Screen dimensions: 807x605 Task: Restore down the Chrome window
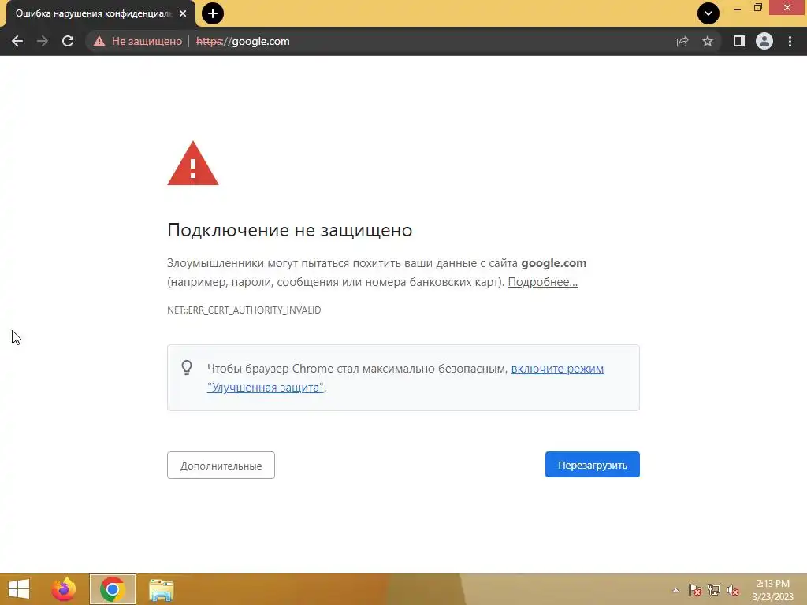(x=758, y=8)
